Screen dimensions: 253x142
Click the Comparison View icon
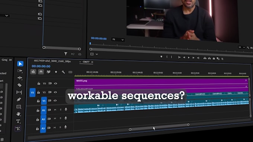point(218,59)
